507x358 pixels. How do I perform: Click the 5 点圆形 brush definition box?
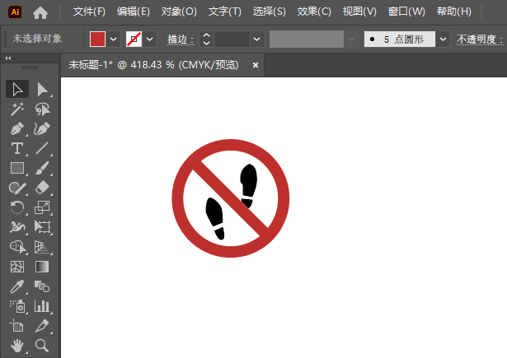pos(400,39)
